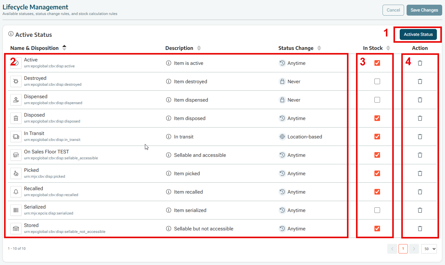Screen dimensions: 445x265
Task: Click info icon next to Item is active
Action: click(169, 63)
